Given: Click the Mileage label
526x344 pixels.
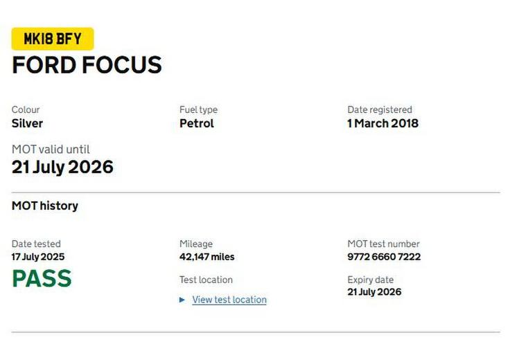Looking at the screenshot, I should (x=196, y=244).
